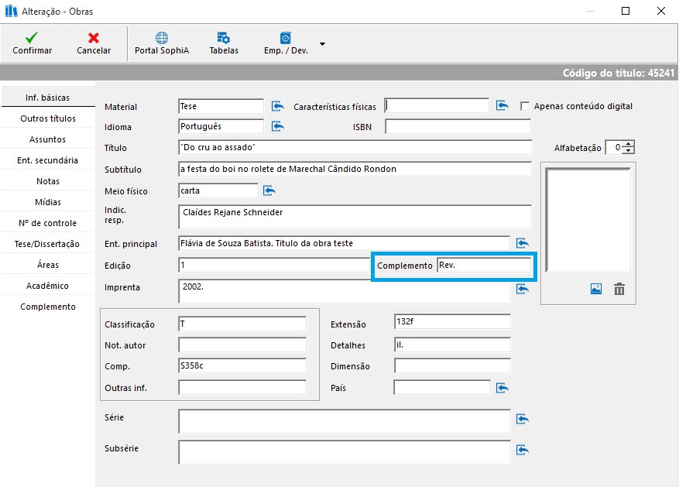Click the Indic. resp. field Claídes Rejane Schneider

(x=355, y=217)
